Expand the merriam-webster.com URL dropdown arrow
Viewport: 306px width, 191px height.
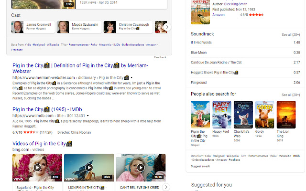tap(132, 77)
